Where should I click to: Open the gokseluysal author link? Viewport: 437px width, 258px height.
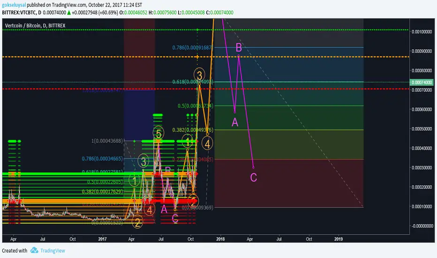click(14, 5)
